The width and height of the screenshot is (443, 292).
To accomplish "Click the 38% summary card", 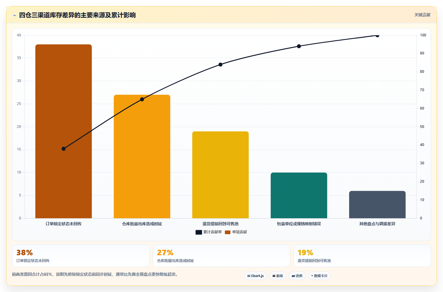I will [x=81, y=256].
